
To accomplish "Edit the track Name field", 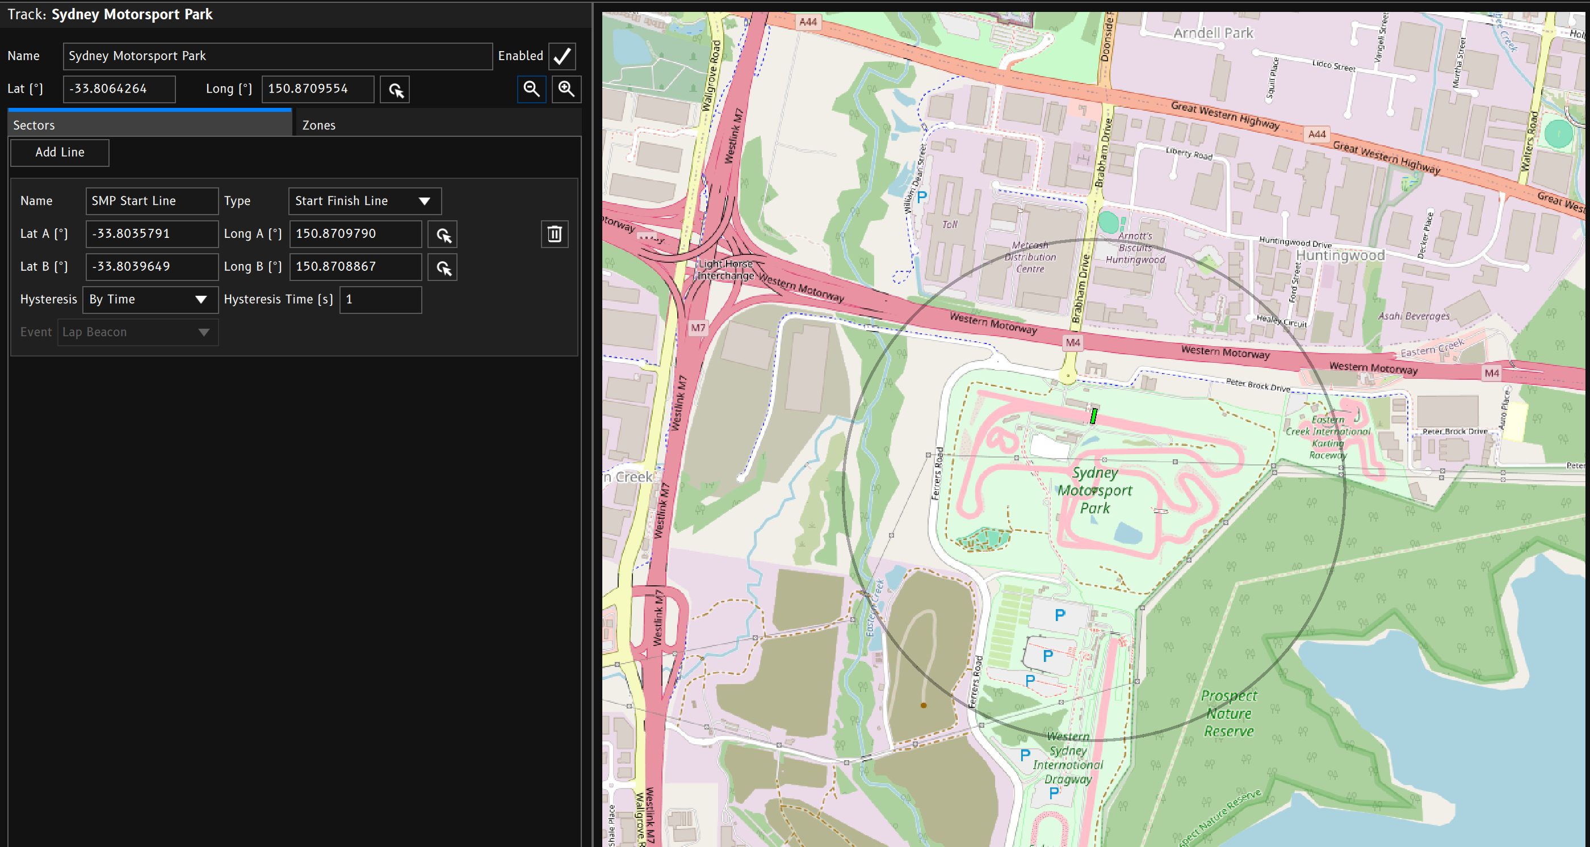I will click(x=278, y=56).
